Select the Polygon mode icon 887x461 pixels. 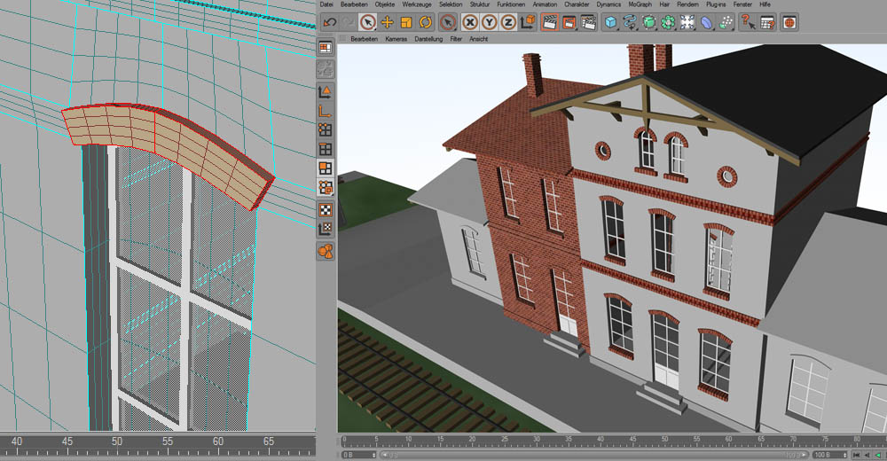326,168
